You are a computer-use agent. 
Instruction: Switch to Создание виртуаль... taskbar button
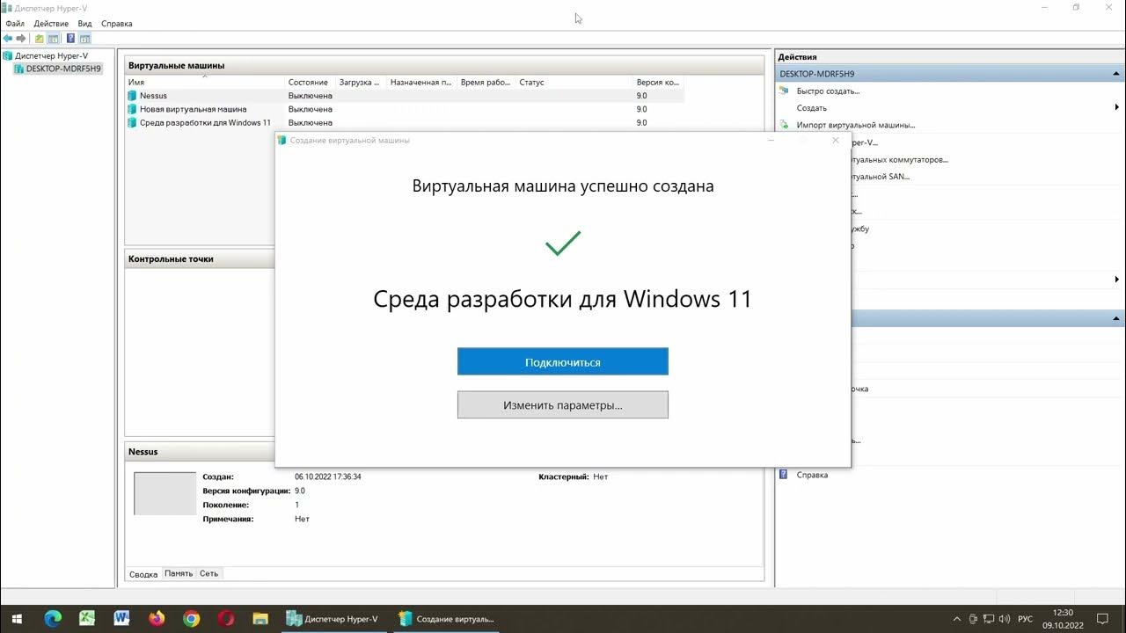point(446,619)
